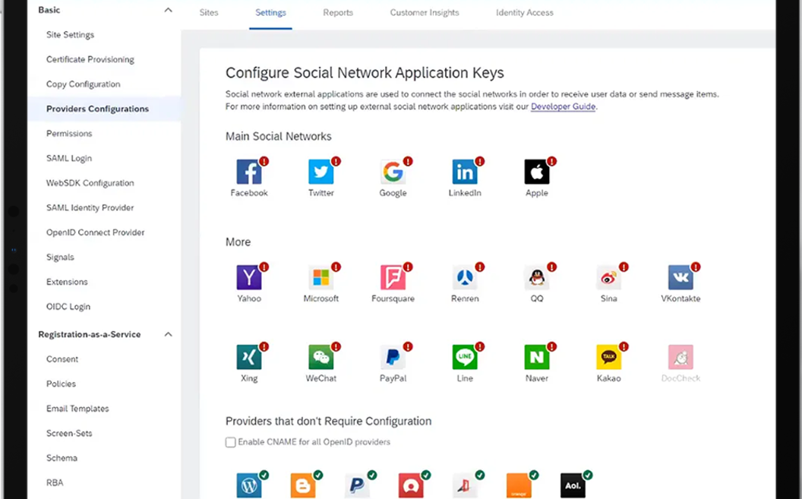Open Email Templates in the sidebar
802x499 pixels.
pos(77,409)
